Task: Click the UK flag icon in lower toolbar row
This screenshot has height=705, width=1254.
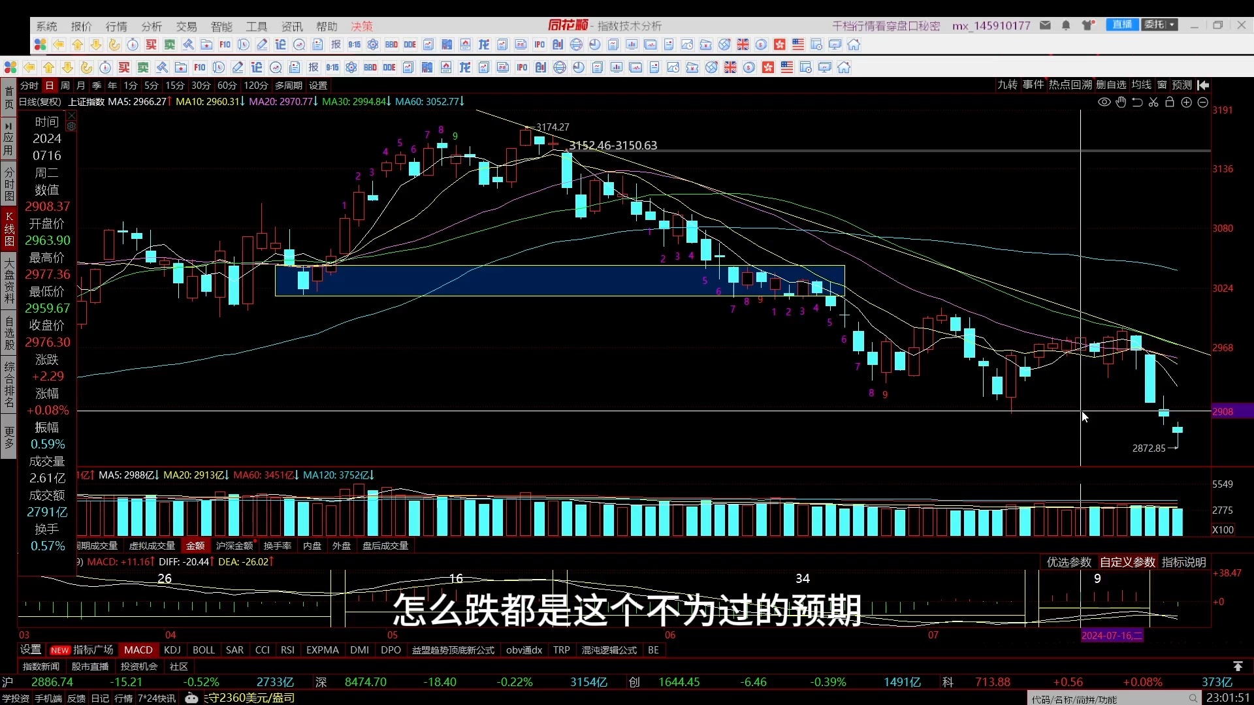Action: pos(730,67)
